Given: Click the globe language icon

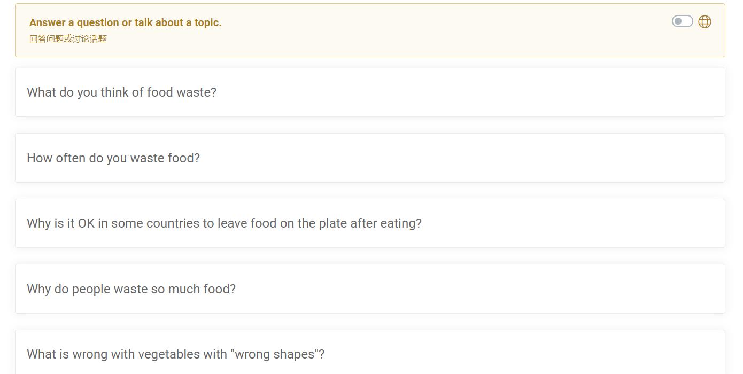Looking at the screenshot, I should [x=705, y=22].
